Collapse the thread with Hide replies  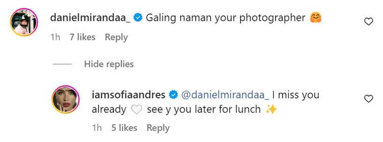point(109,64)
